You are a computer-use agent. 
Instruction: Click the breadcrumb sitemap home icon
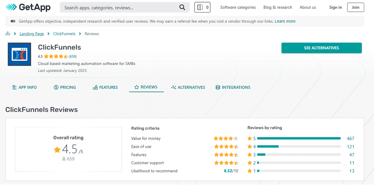coord(8,34)
